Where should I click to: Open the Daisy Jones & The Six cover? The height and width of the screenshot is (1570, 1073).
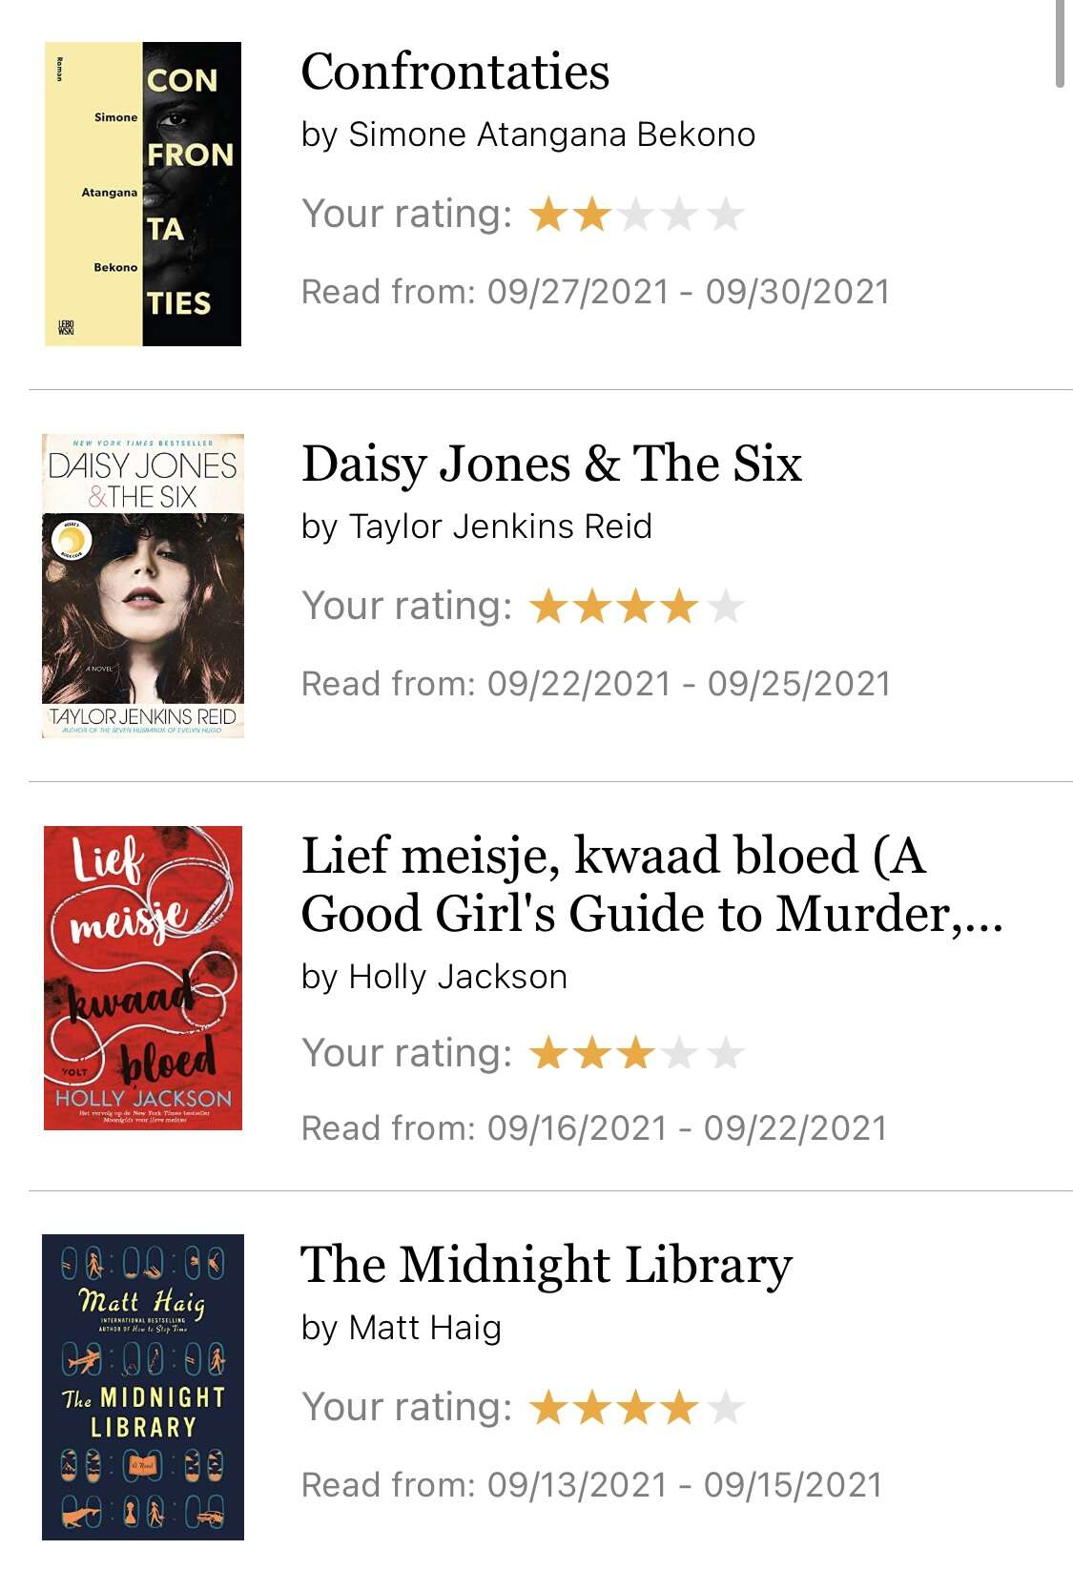[x=143, y=586]
